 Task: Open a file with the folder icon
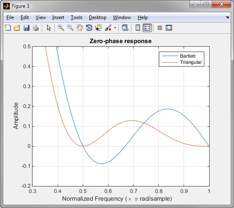coord(17,28)
